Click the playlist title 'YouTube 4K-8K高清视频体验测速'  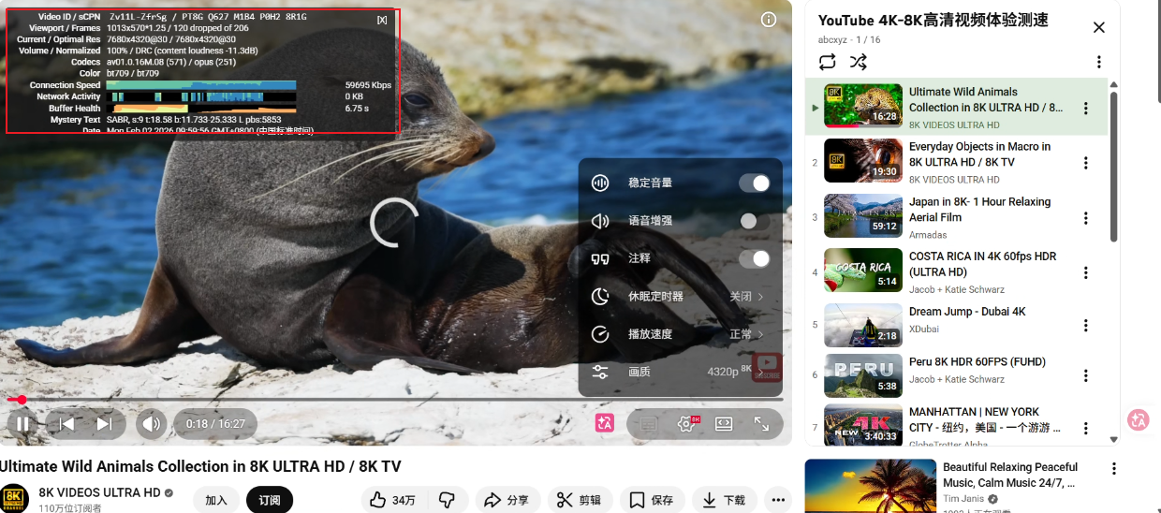(933, 21)
